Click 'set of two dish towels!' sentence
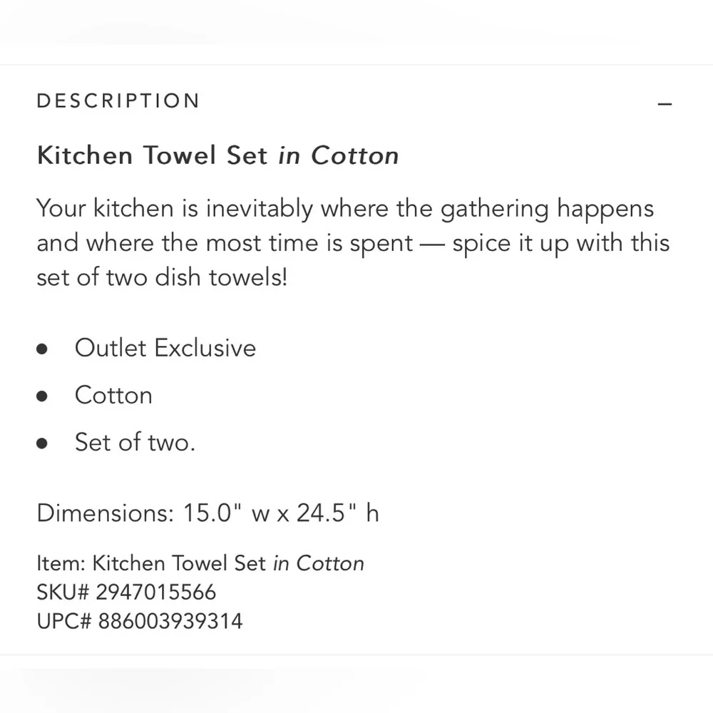713x713 pixels. pyautogui.click(x=162, y=277)
